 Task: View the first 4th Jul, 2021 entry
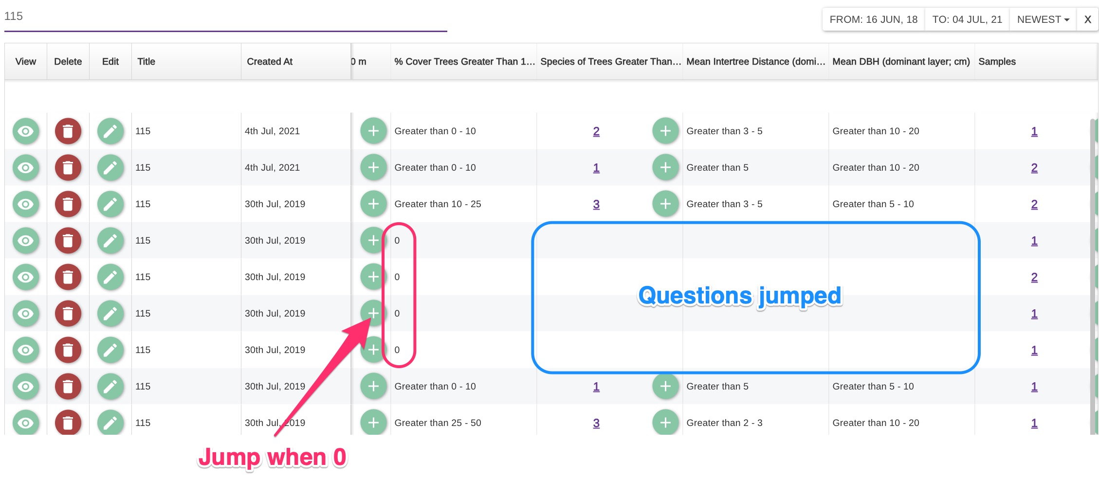tap(26, 131)
